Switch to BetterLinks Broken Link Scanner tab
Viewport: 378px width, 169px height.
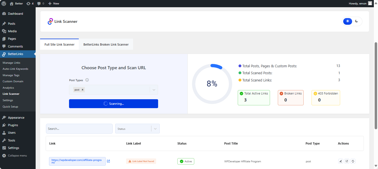[x=106, y=44]
